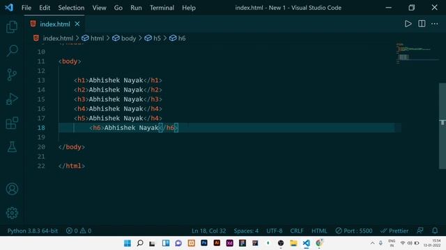The image size is (446, 250).
Task: Open the Testing flask view
Action: [x=12, y=147]
